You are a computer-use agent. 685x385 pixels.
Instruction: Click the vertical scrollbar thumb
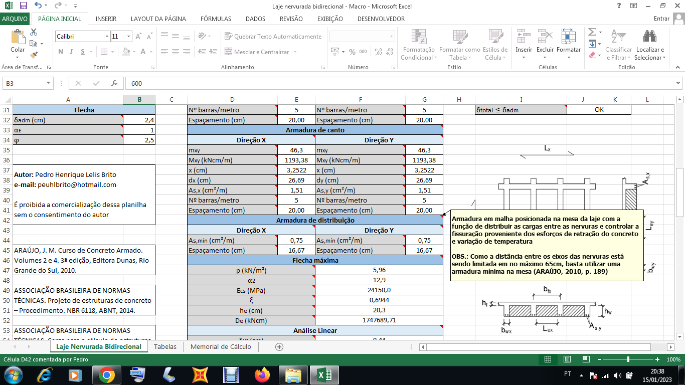680,192
